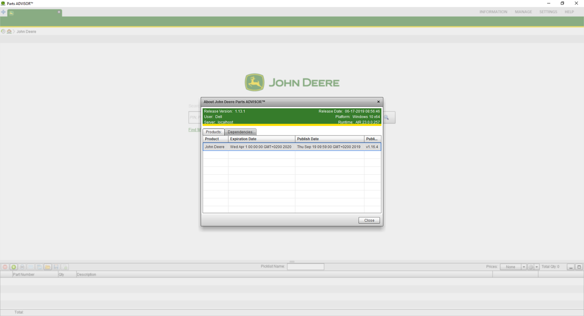This screenshot has height=316, width=584.
Task: Select the Thu Sep 19 2019 publish cell
Action: 330,147
